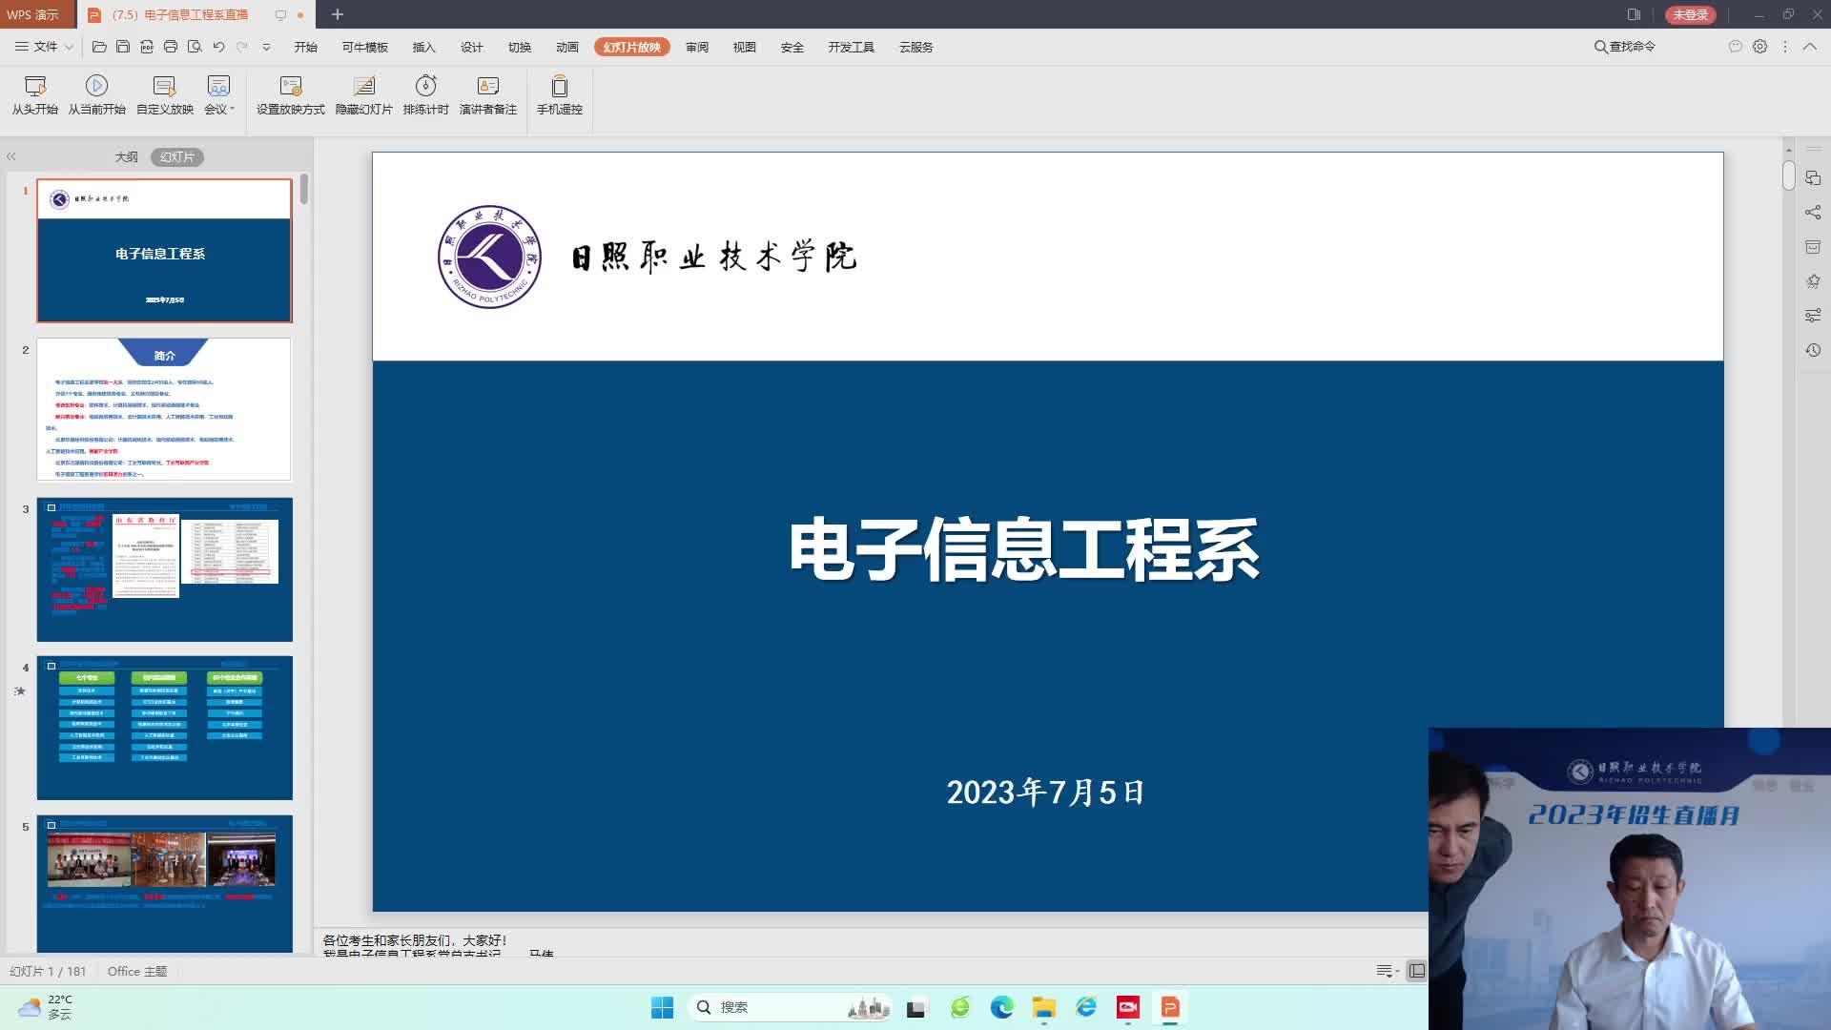Open the animation star icon in right sidebar
The height and width of the screenshot is (1030, 1831).
click(1813, 281)
